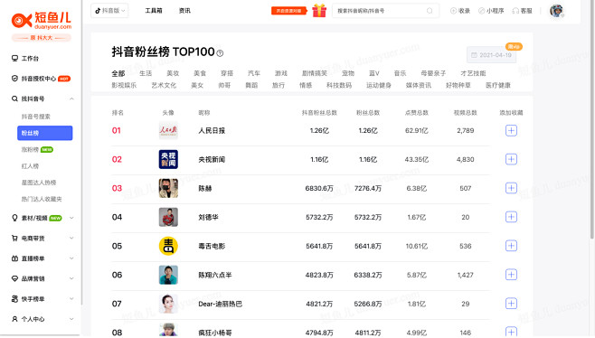Select the 剧情搞笑 category tab
Screen dimensions: 595x338
(315, 73)
